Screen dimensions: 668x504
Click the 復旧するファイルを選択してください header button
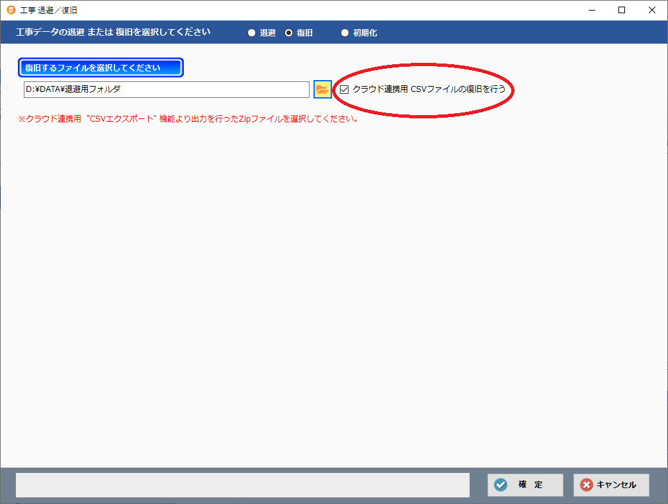coord(101,67)
